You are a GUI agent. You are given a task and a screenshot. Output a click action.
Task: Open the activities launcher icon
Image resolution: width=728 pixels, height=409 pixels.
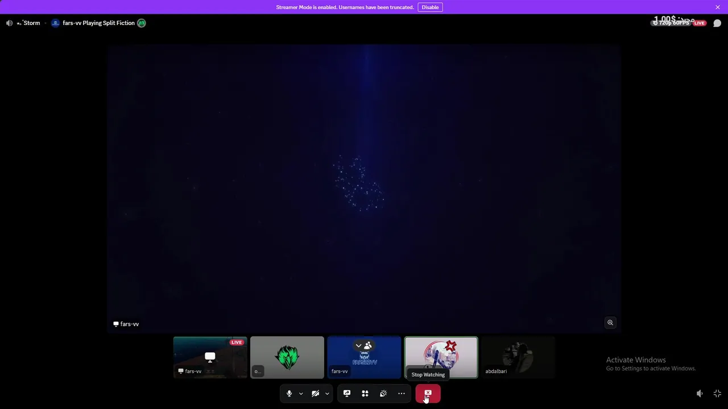coord(365,394)
